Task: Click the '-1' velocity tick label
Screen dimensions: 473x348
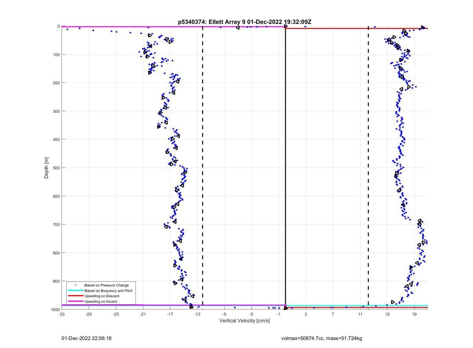Action: click(x=279, y=314)
